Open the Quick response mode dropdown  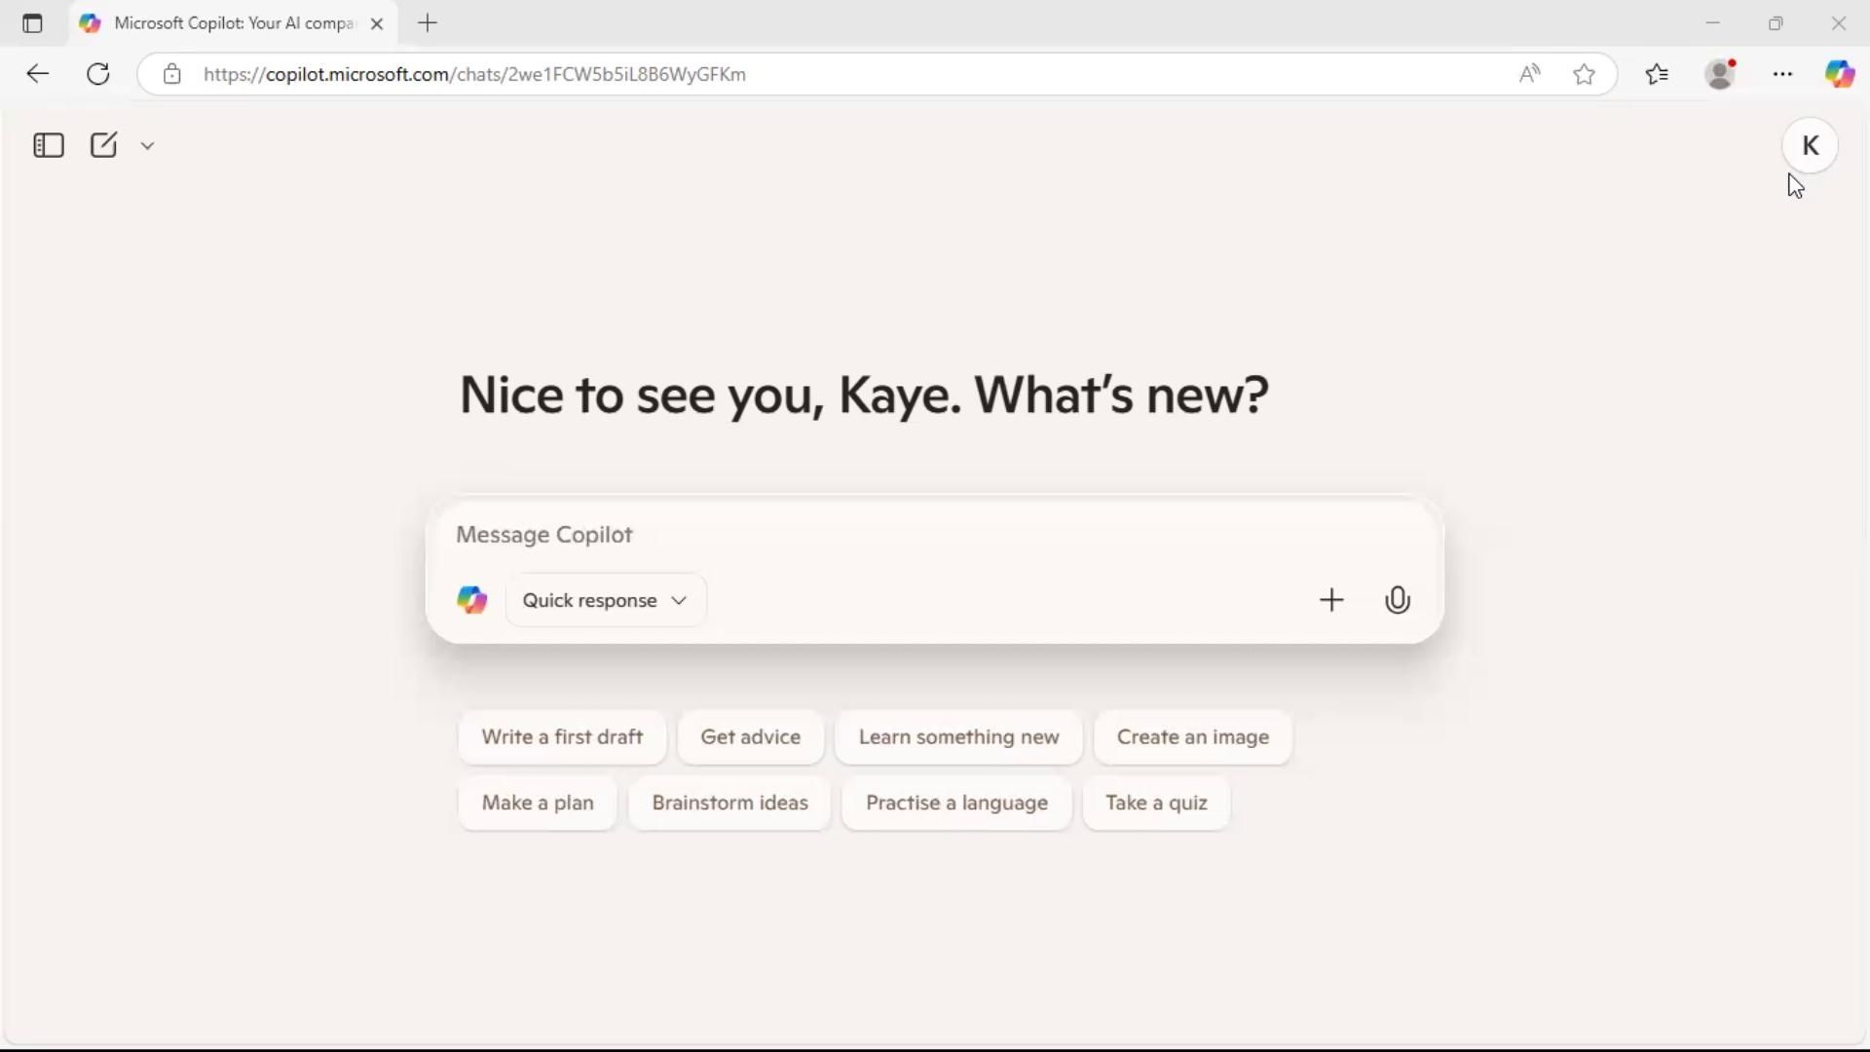(606, 600)
